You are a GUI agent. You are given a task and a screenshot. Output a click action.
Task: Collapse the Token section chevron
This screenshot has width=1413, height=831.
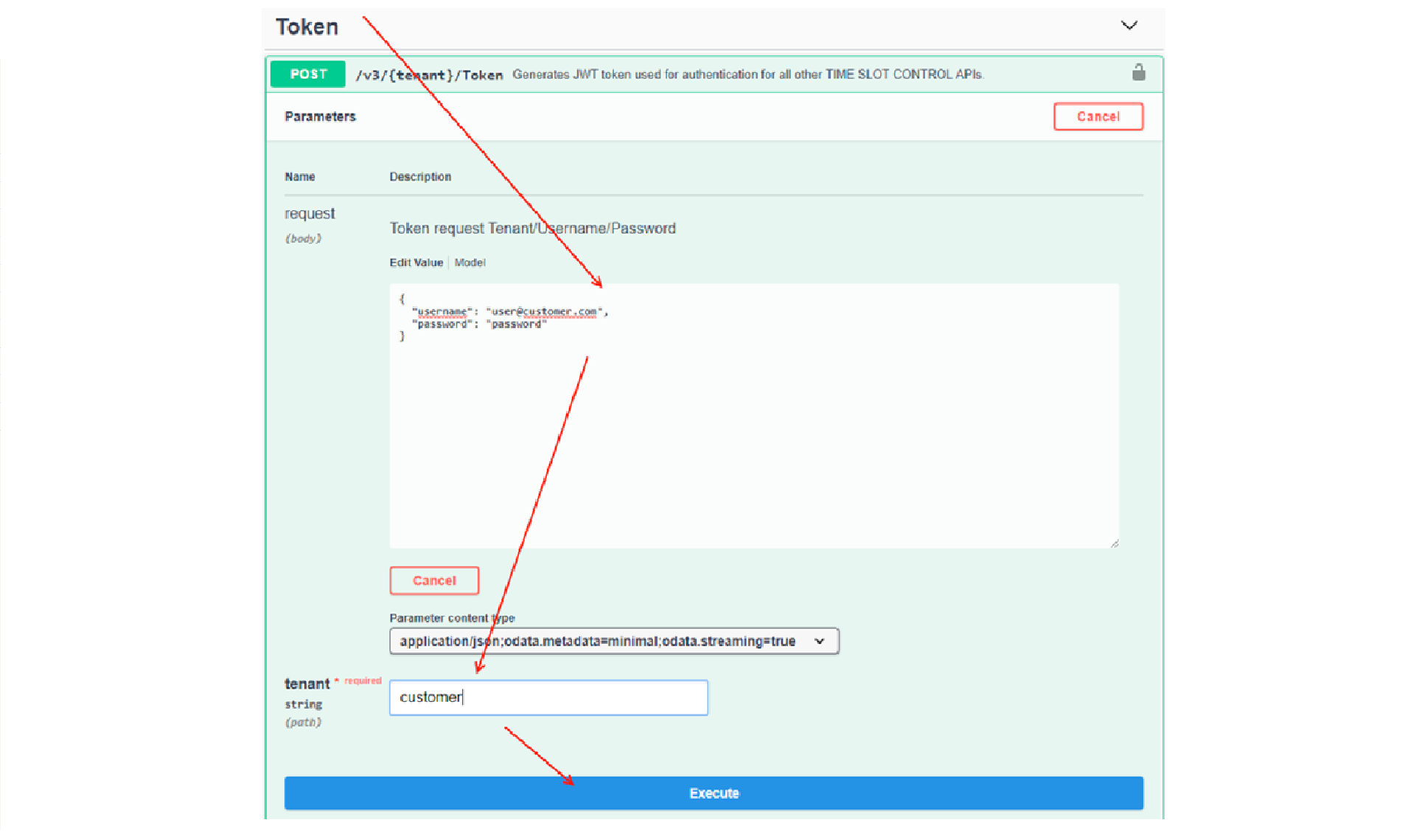pos(1128,26)
